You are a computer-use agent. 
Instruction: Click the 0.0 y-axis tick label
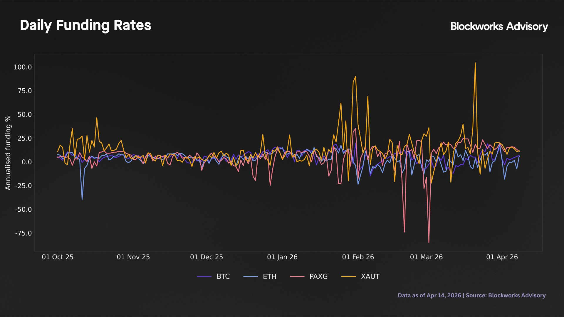click(27, 162)
